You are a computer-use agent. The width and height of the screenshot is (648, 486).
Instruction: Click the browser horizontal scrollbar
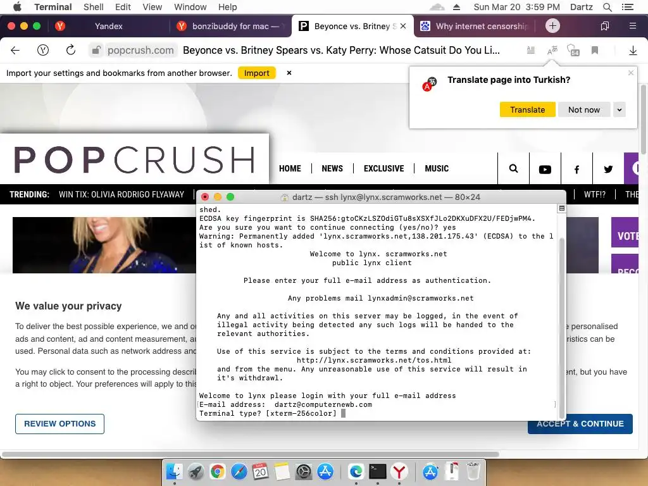click(250, 454)
